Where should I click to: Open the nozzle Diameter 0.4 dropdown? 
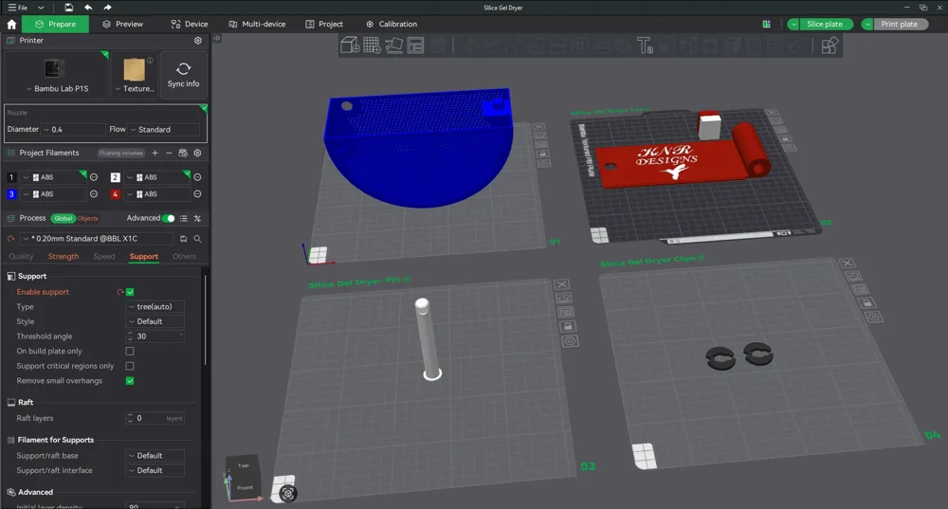71,129
